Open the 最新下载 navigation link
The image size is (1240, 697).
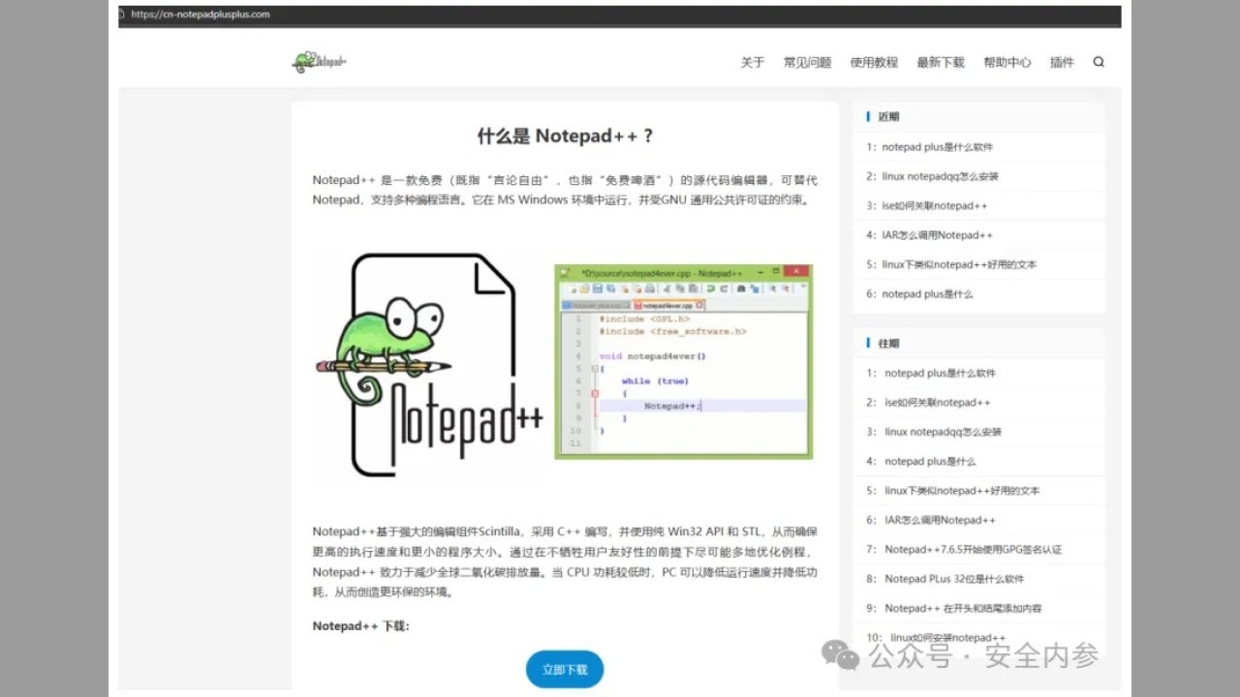(x=941, y=62)
